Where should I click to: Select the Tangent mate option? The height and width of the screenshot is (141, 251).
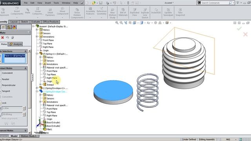6,91
